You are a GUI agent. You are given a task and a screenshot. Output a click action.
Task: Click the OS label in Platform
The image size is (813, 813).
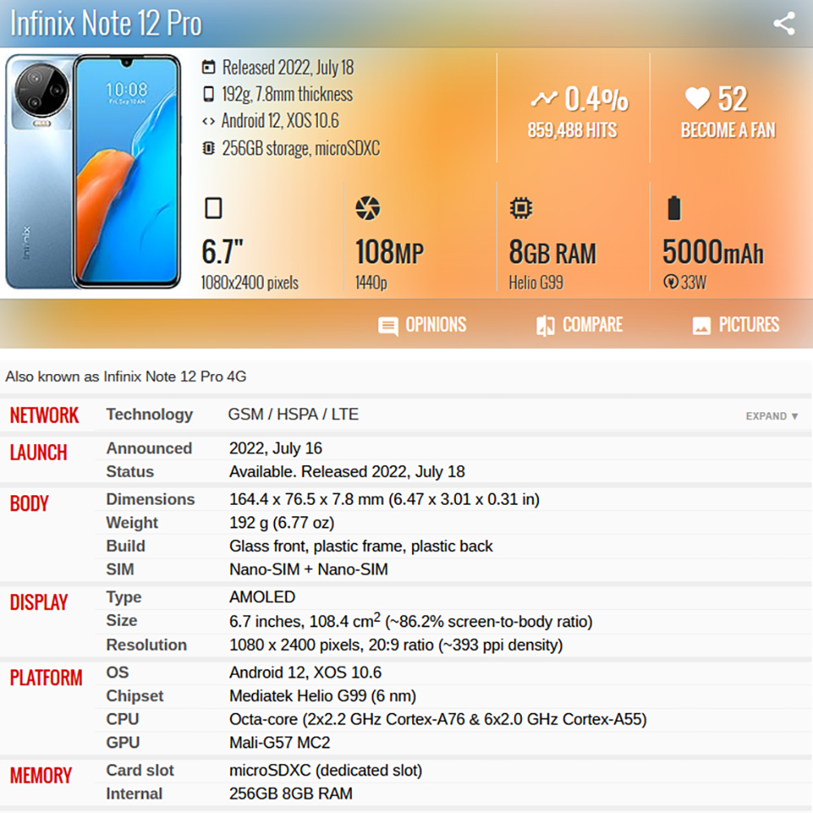(x=117, y=672)
